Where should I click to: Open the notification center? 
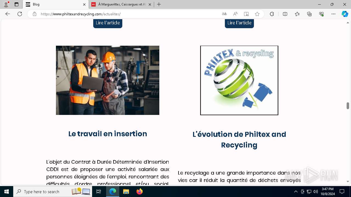[x=342, y=192]
